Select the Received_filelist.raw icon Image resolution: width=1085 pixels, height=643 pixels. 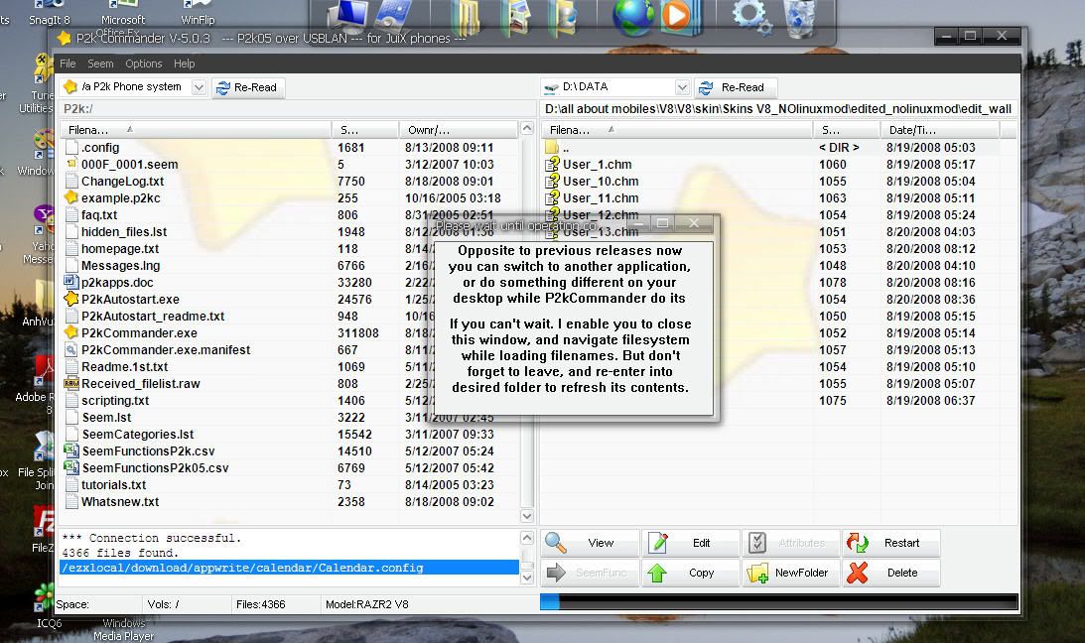(x=71, y=383)
